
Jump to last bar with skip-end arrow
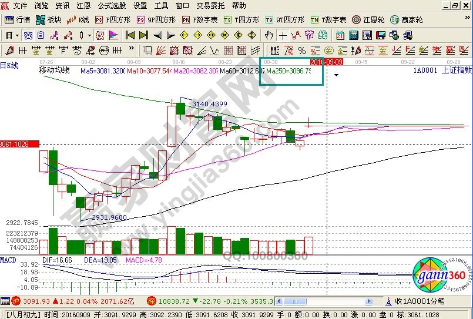pyautogui.click(x=145, y=35)
